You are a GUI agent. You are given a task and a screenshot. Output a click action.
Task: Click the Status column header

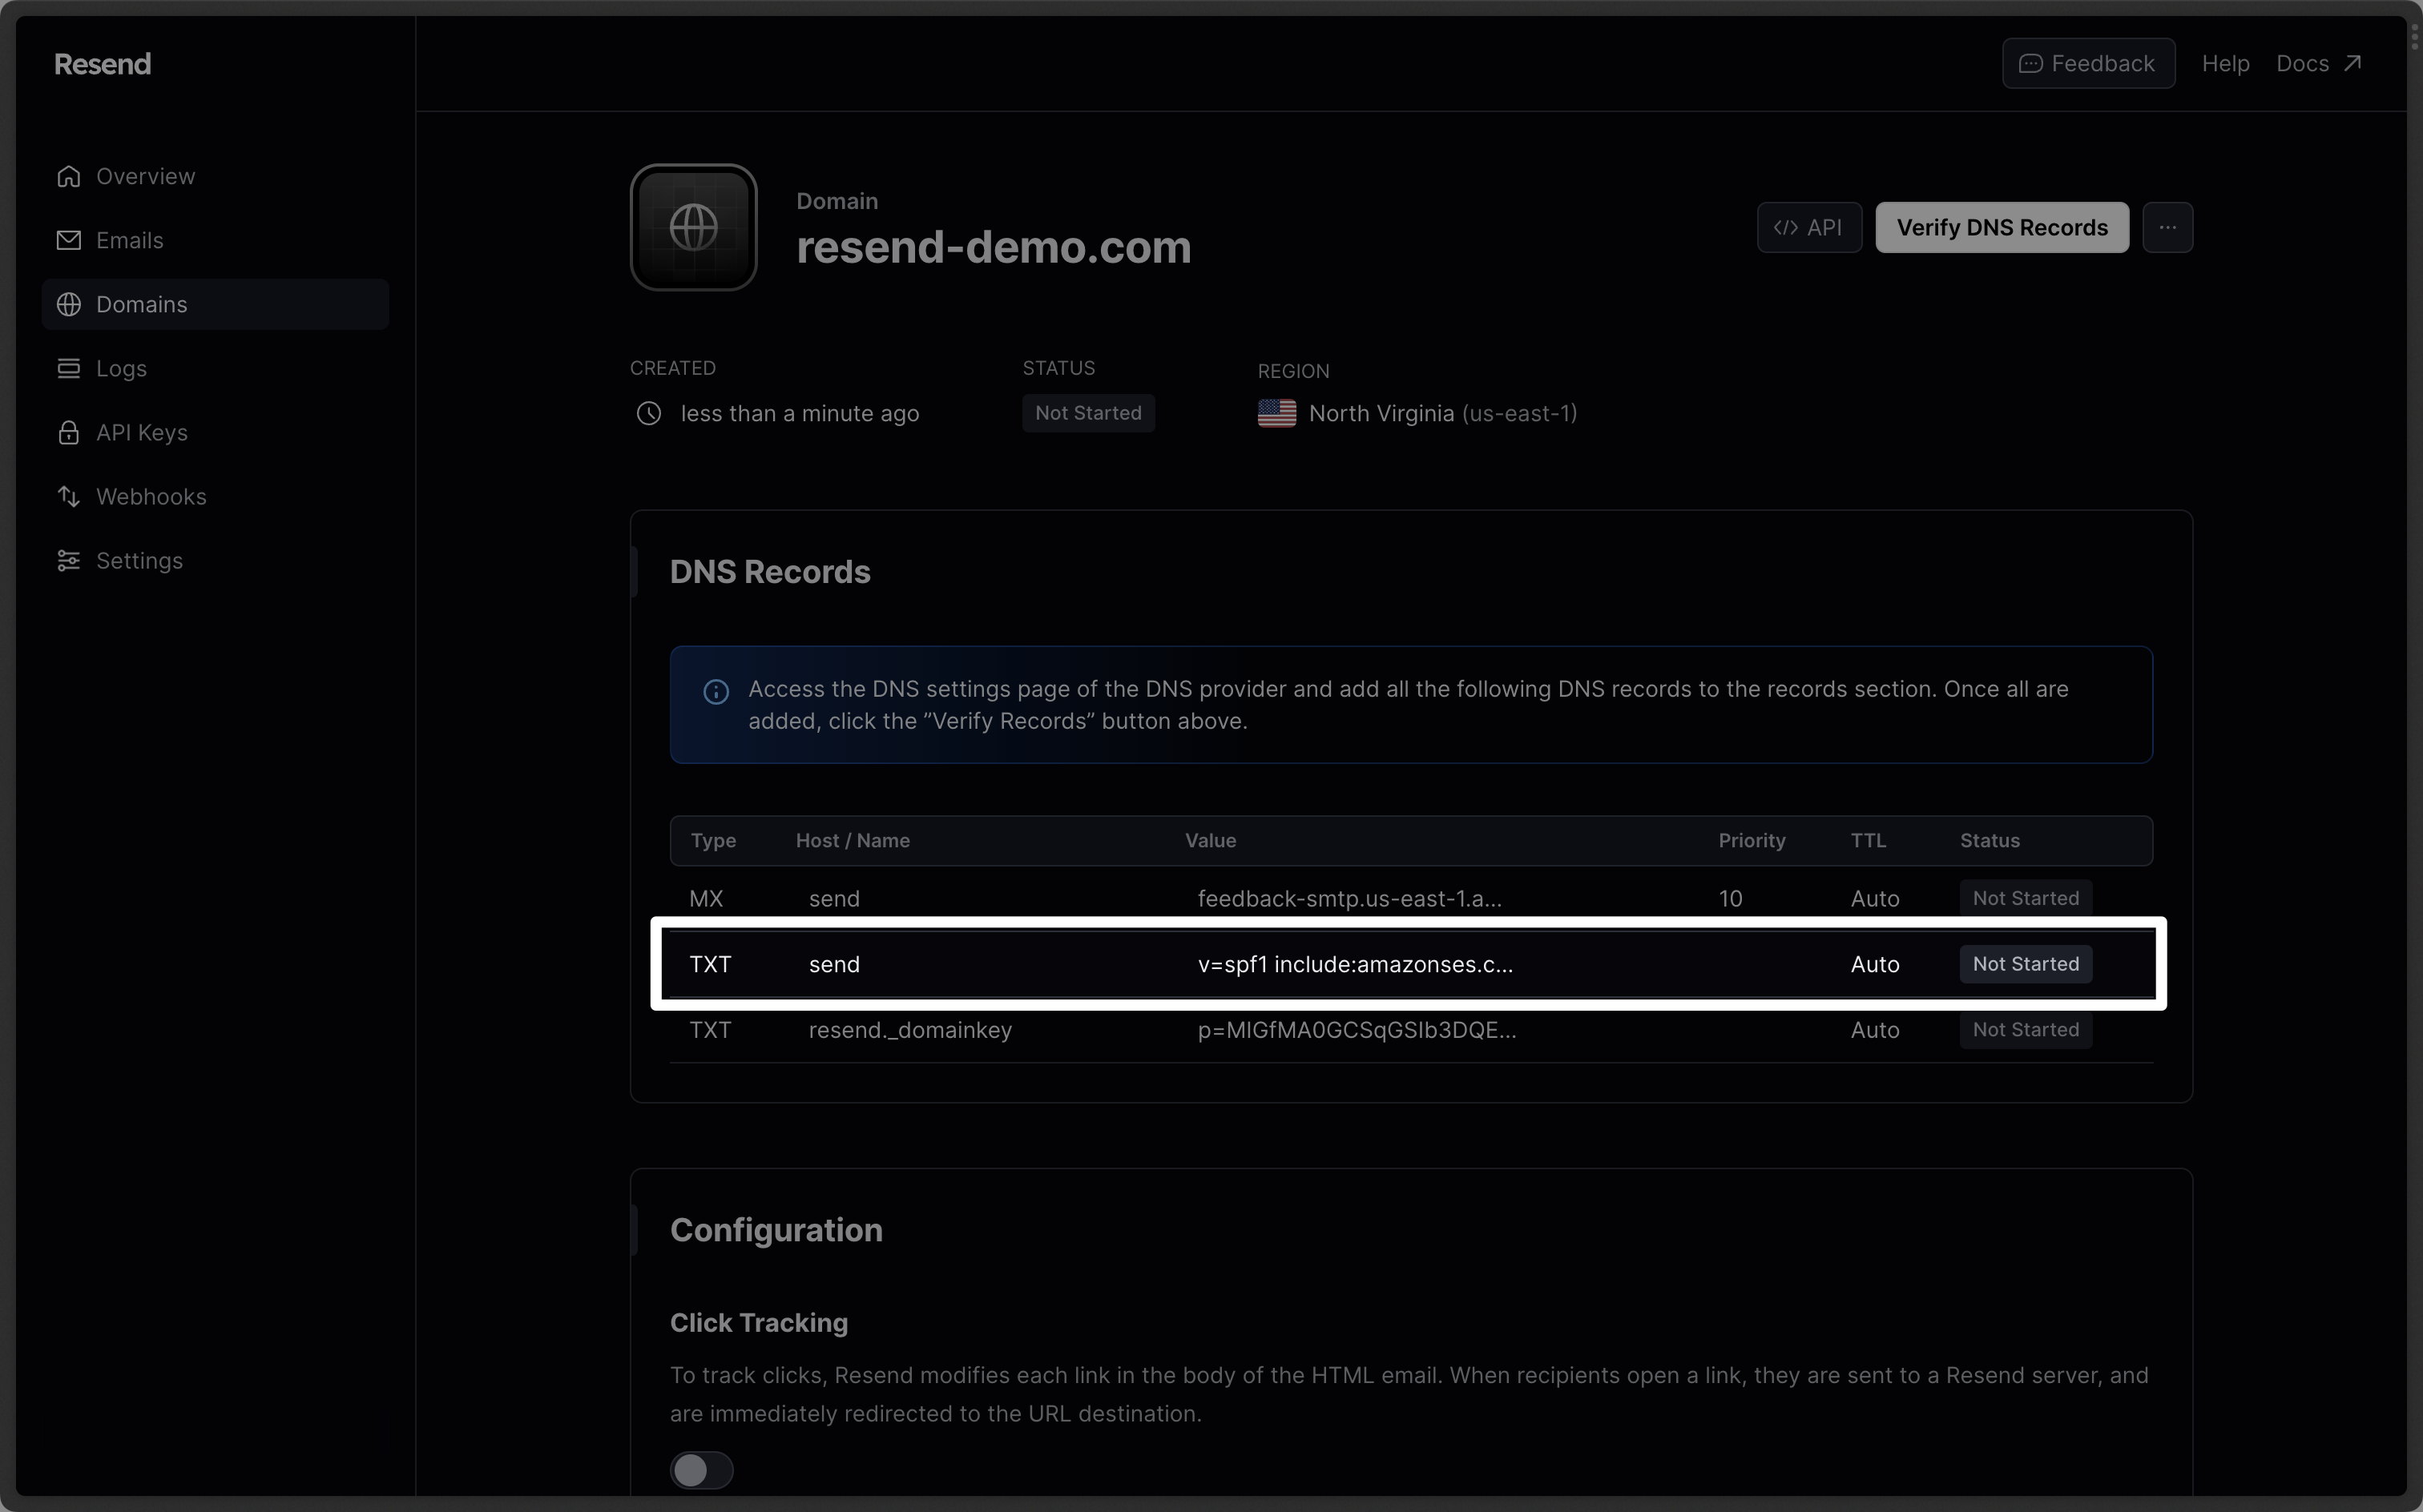coord(1989,840)
